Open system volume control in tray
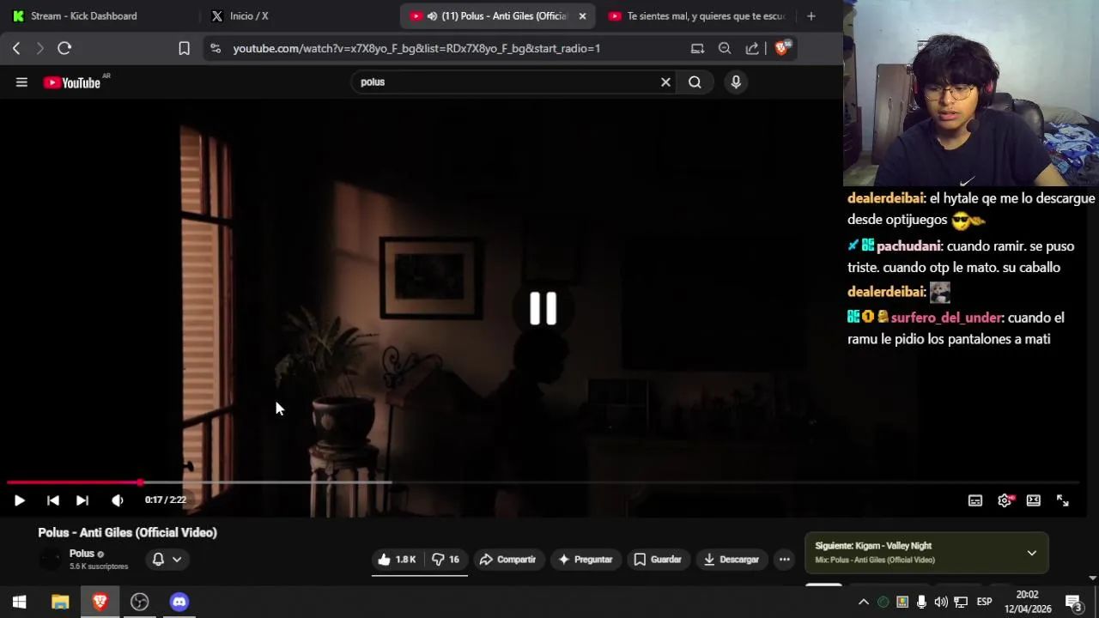The height and width of the screenshot is (618, 1099). [941, 602]
